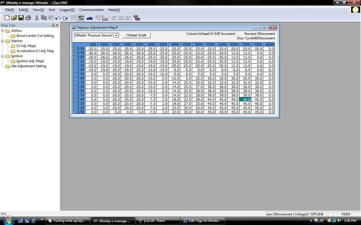Click the volume speaker tray icon

pyautogui.click(x=339, y=220)
